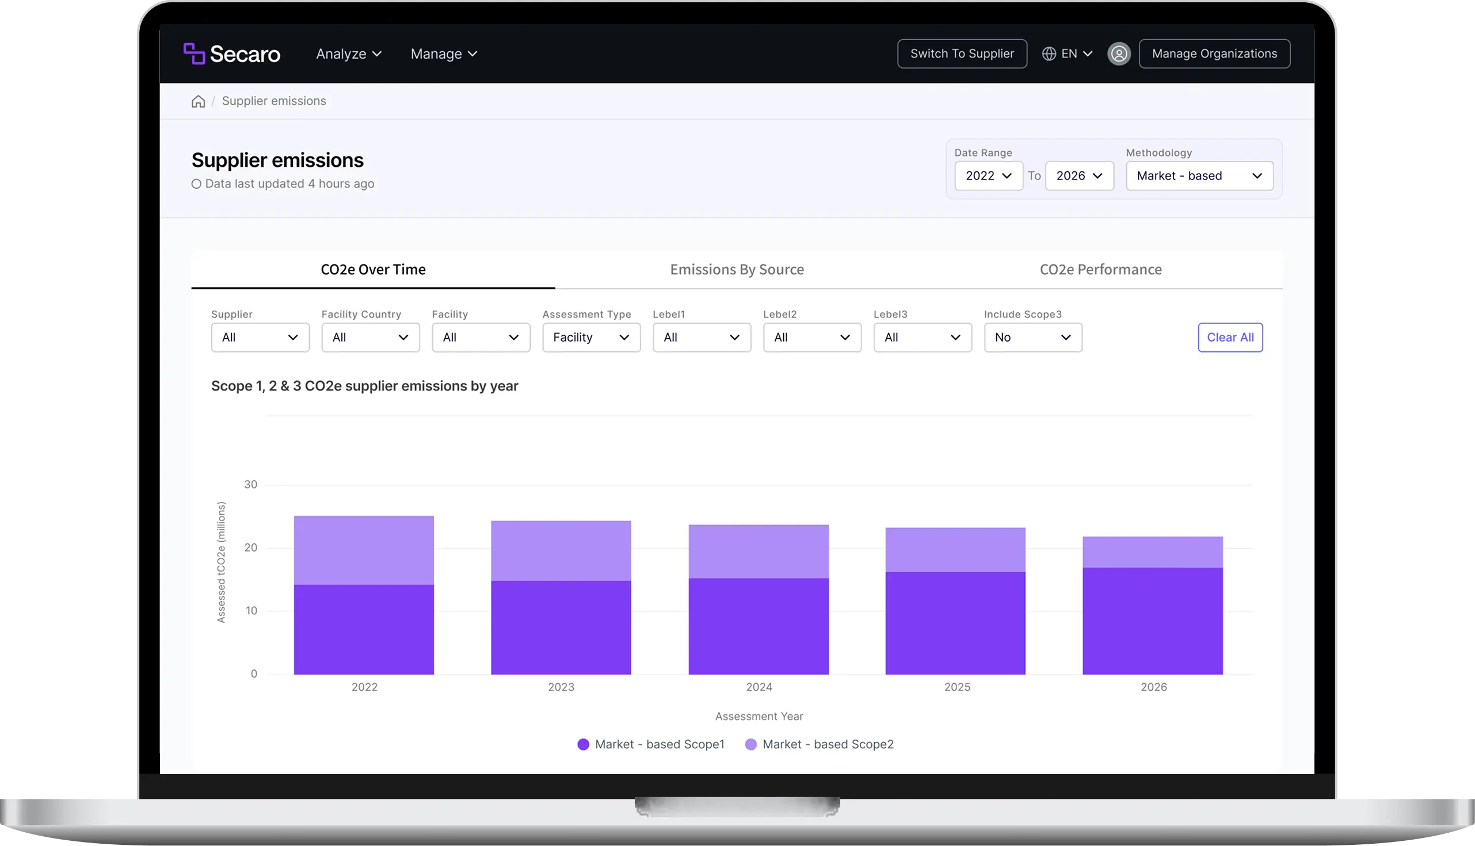Click the Secaro logo icon
The width and height of the screenshot is (1475, 846).
[194, 53]
